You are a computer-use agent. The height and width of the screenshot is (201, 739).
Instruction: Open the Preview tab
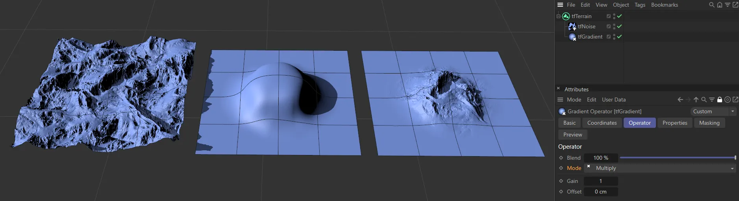572,135
